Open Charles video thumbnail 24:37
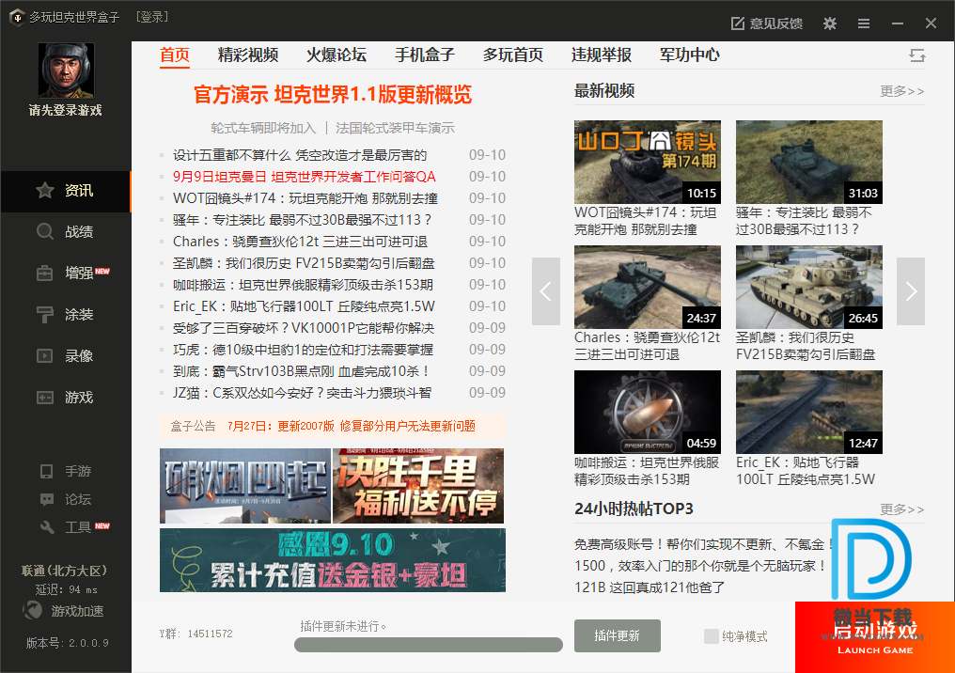This screenshot has width=955, height=673. (x=648, y=287)
